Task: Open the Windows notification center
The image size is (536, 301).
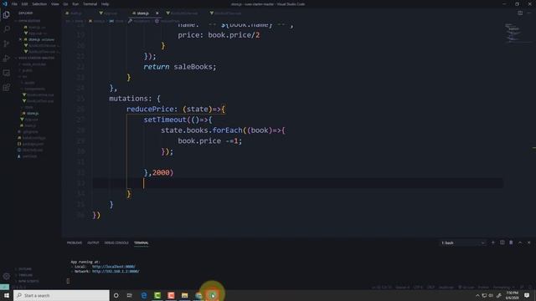Action: [x=527, y=295]
